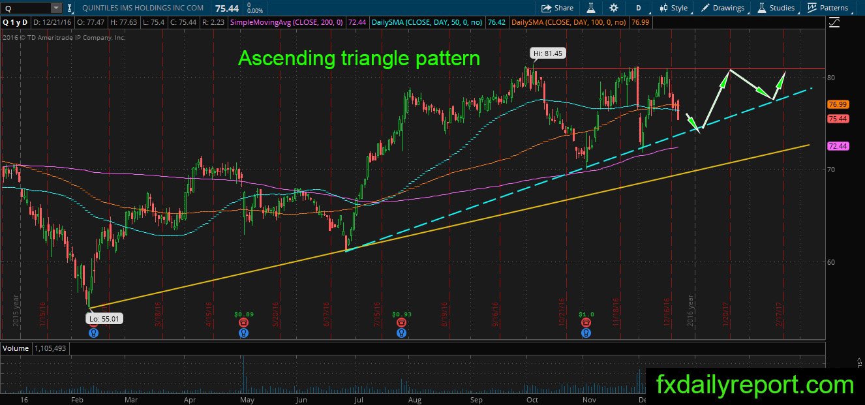This screenshot has width=865, height=405.
Task: Click the red 75.44 last price tag
Action: 837,119
